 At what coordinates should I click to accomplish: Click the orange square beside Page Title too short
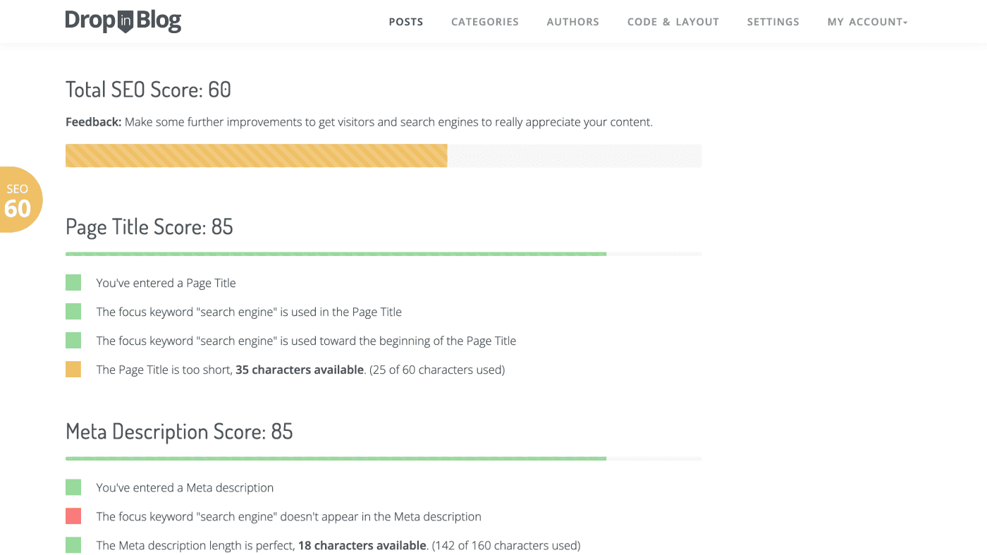(x=73, y=370)
